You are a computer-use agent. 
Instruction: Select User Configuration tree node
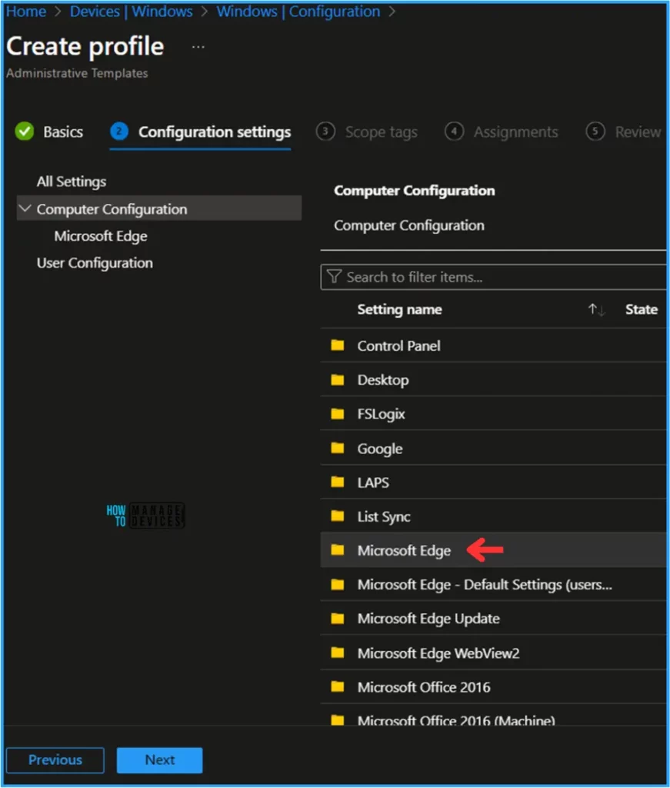click(95, 263)
